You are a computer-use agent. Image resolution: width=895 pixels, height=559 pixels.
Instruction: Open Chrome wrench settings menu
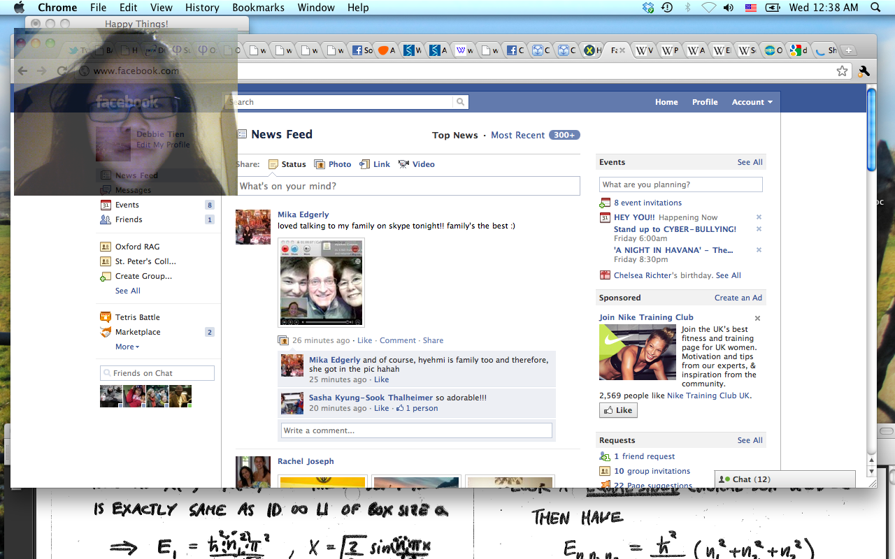coord(864,71)
